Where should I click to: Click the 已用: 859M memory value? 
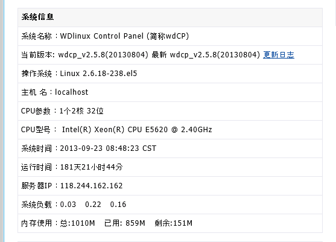click(125, 223)
